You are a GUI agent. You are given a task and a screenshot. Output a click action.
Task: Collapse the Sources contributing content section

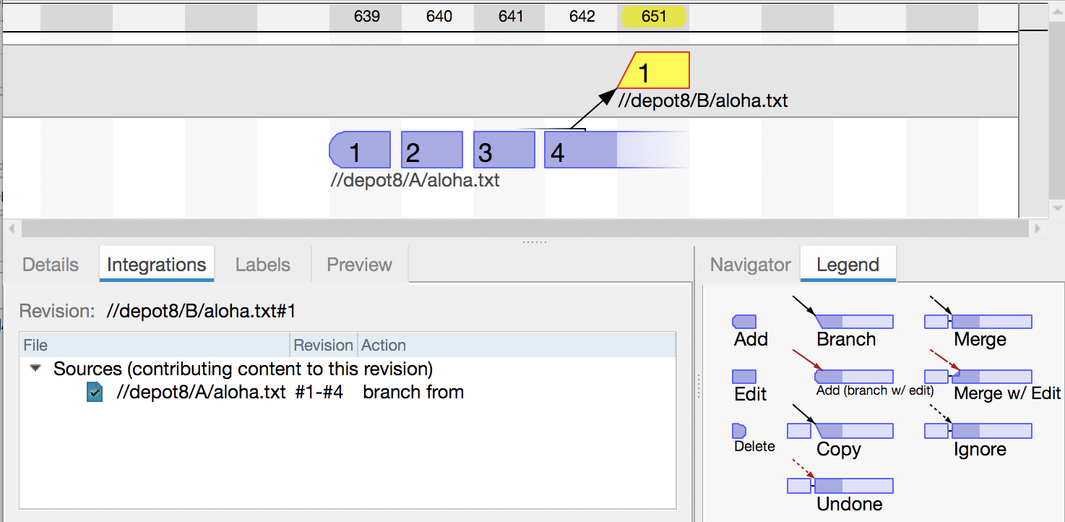35,369
